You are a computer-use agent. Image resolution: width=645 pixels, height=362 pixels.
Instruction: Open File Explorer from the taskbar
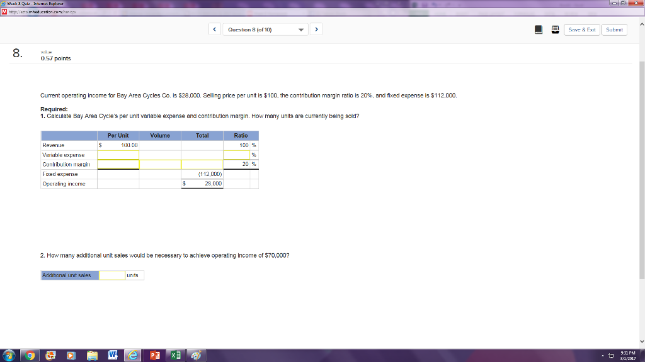[x=92, y=356]
